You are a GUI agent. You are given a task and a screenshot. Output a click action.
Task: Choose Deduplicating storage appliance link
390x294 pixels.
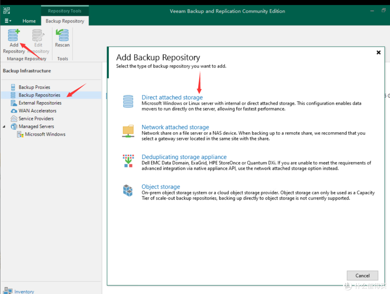pos(184,157)
